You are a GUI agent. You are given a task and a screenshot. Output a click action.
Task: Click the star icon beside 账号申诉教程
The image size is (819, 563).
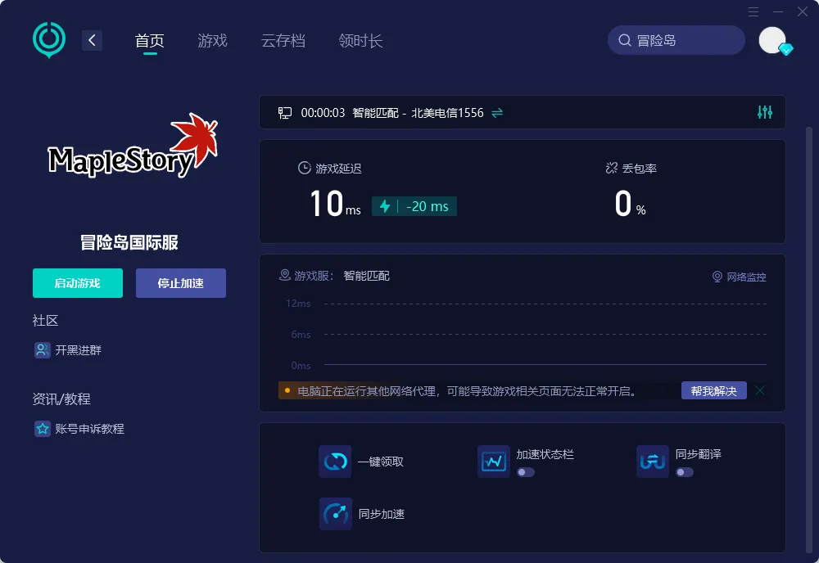(43, 429)
